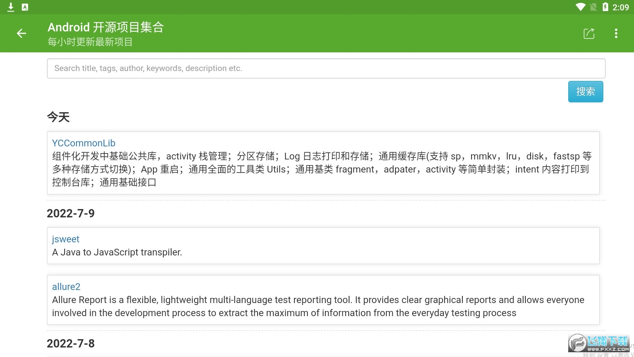
Task: Tap the 每小时更新最新项目 subtitle
Action: [x=90, y=42]
